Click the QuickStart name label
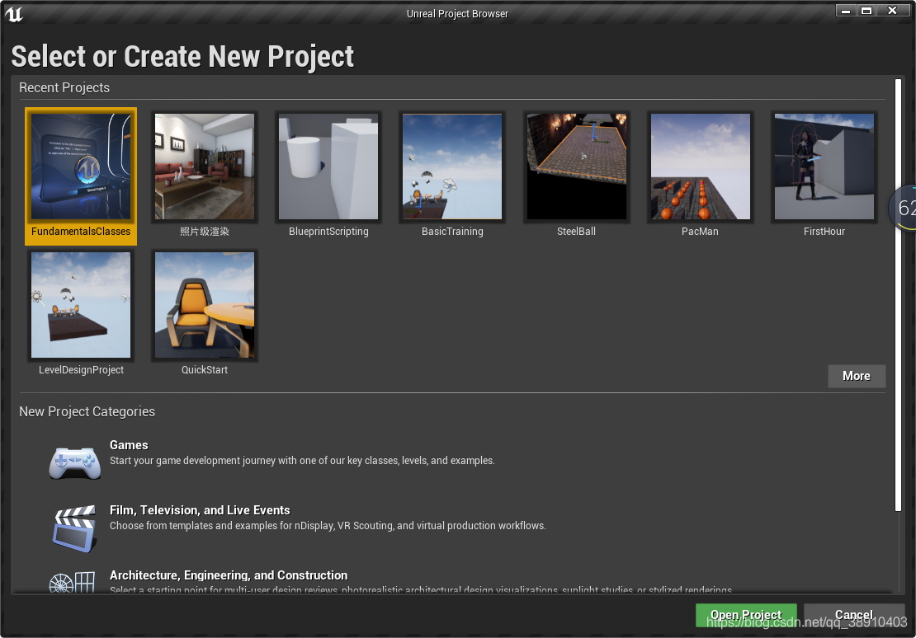Screen dimensions: 916x638 [205, 370]
